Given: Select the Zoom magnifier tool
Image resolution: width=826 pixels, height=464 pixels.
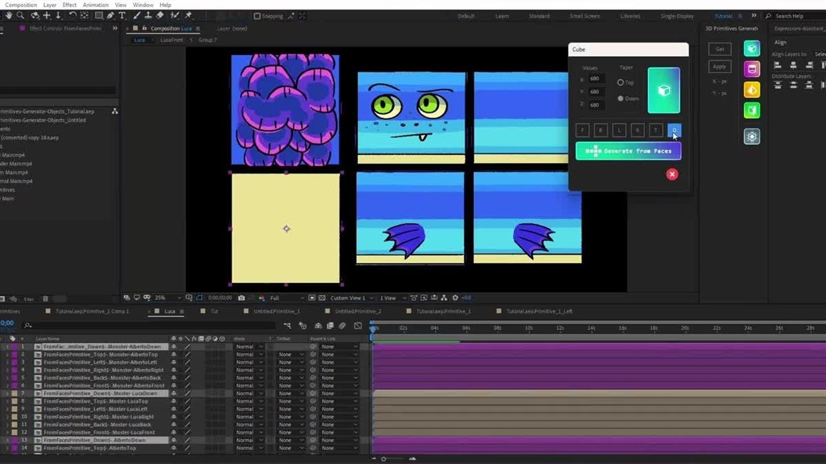Looking at the screenshot, I should point(20,15).
